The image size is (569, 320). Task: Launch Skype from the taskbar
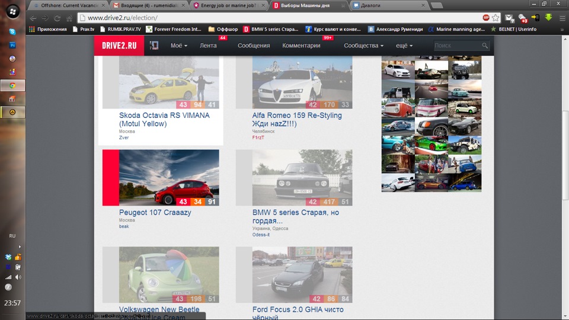point(12,31)
